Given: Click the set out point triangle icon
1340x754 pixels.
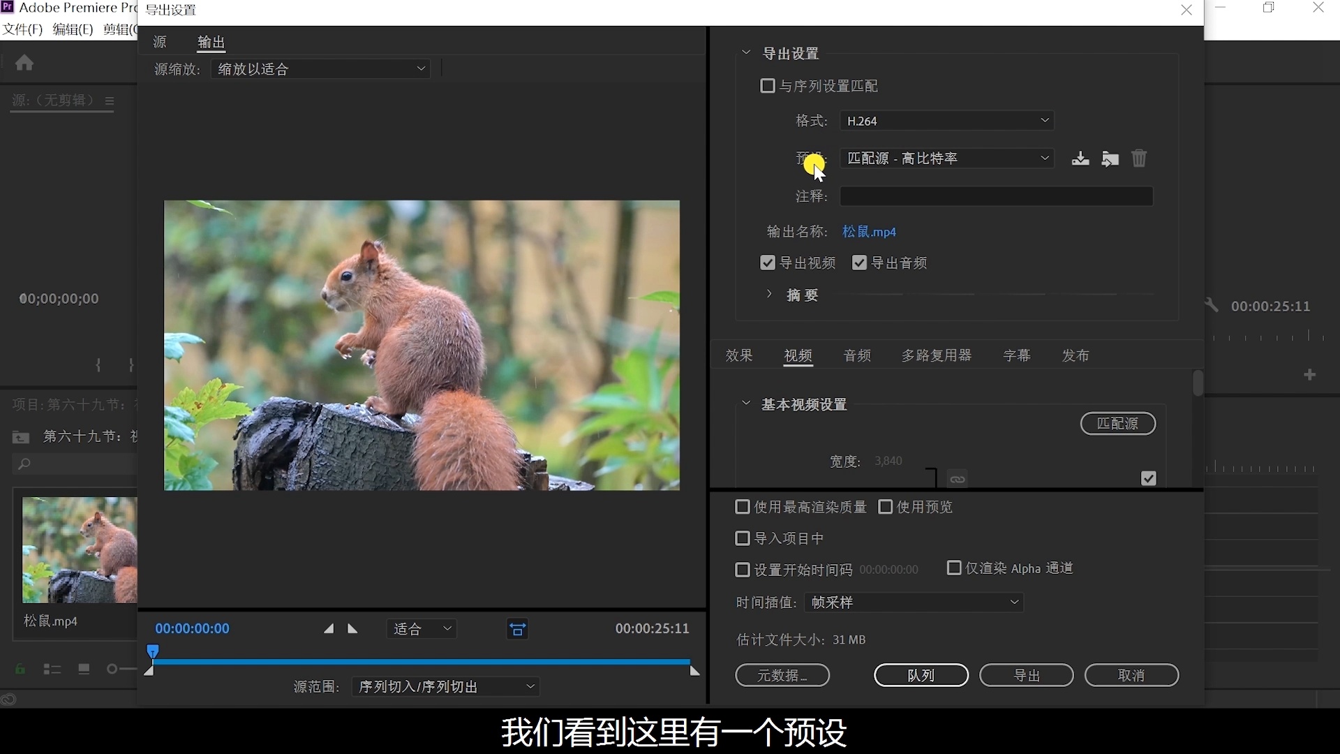Looking at the screenshot, I should [352, 629].
